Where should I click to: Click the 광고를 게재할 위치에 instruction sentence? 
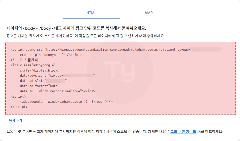click(x=86, y=36)
